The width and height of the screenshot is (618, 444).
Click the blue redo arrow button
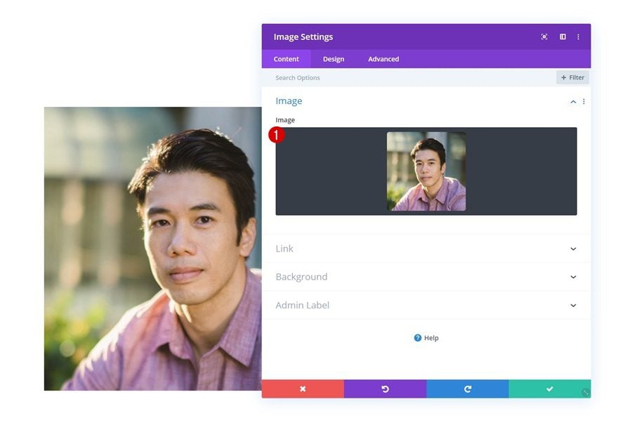(468, 388)
